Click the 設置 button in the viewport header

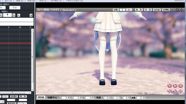click(x=116, y=10)
